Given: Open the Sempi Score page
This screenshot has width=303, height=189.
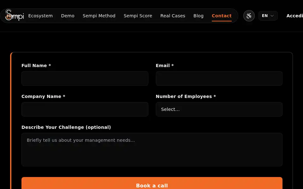Looking at the screenshot, I should point(138,16).
